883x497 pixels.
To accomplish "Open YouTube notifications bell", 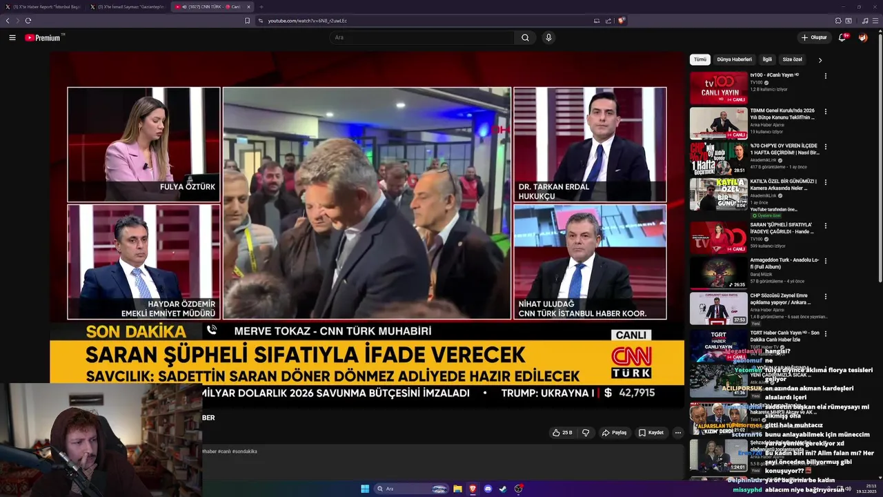I will click(x=842, y=37).
